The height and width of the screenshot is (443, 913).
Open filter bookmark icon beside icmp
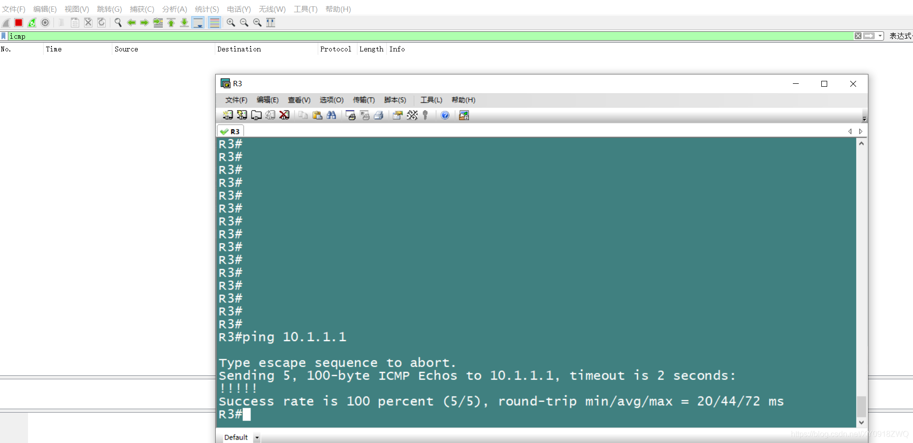click(x=4, y=36)
